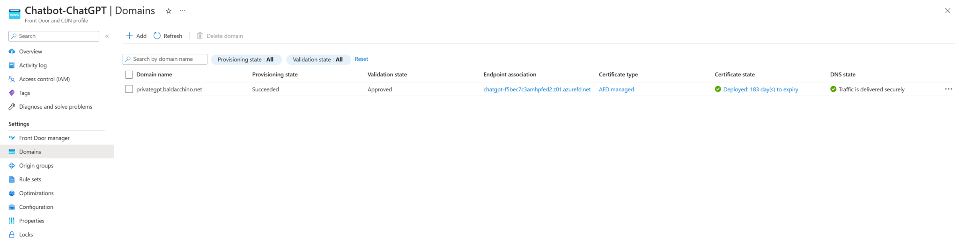Click the Certificate state column header

(x=735, y=74)
